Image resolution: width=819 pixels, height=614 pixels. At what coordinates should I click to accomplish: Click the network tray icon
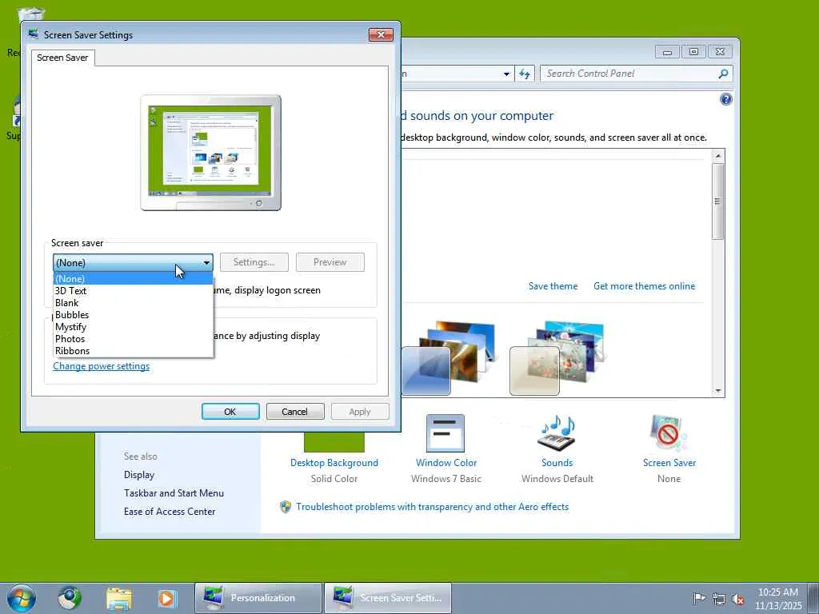719,598
